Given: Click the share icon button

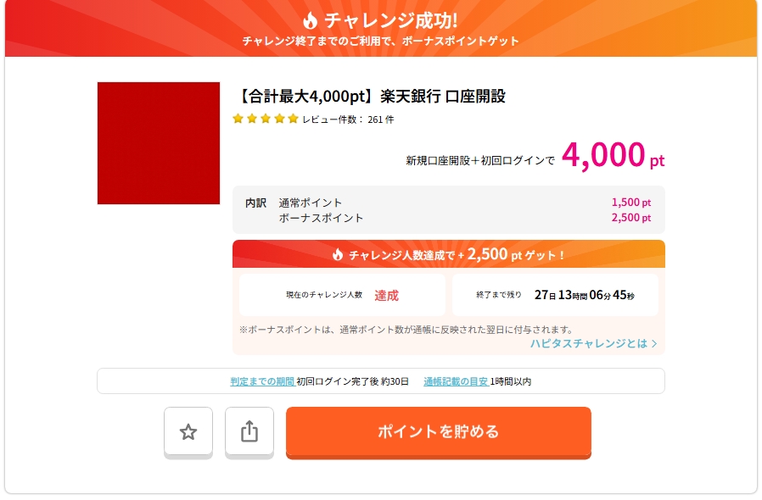Looking at the screenshot, I should coord(249,432).
